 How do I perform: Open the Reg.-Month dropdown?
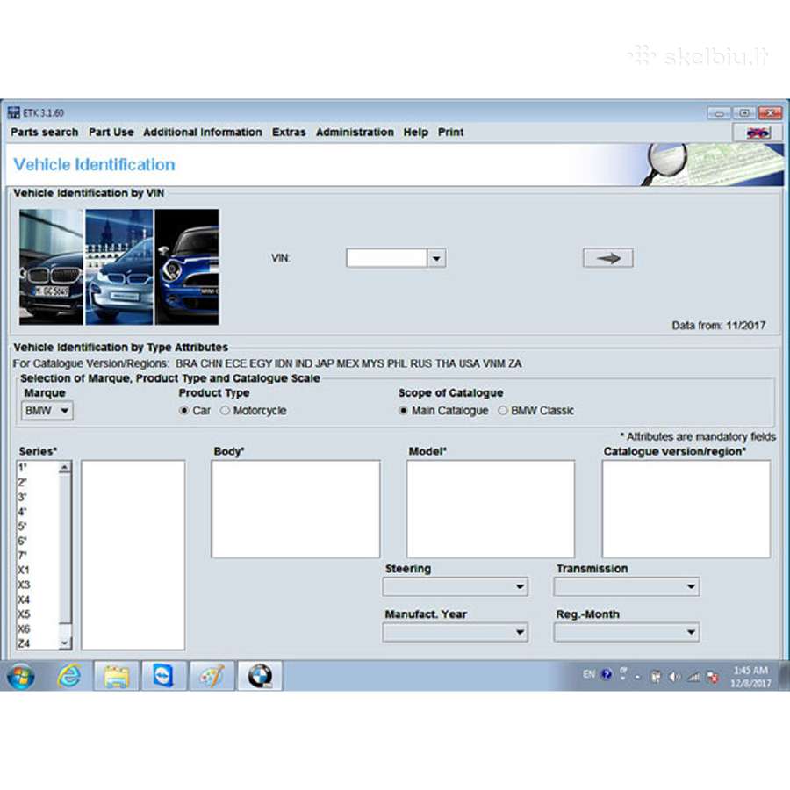click(626, 632)
